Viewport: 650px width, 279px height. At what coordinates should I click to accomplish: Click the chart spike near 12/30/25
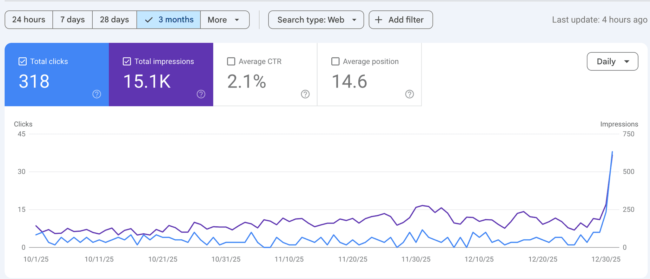pyautogui.click(x=612, y=153)
